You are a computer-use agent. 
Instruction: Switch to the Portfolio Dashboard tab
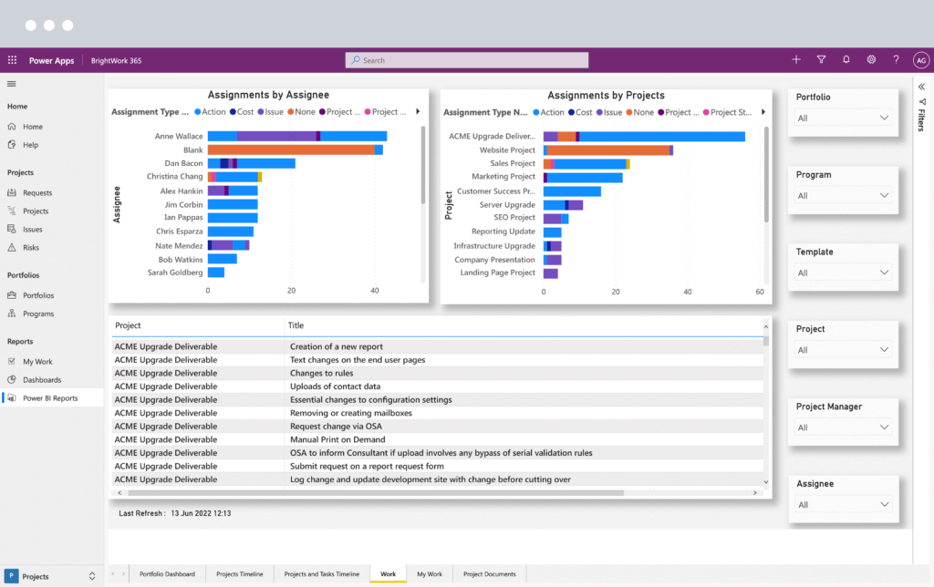click(167, 573)
